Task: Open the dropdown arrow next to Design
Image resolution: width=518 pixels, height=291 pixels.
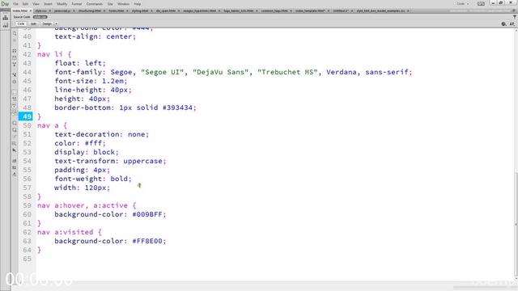Action: pos(56,23)
